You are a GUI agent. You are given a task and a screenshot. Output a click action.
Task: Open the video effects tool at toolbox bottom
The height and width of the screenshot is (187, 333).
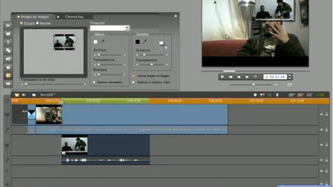coord(8,84)
